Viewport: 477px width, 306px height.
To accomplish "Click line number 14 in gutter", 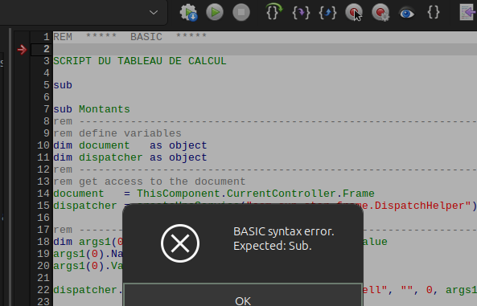I will coord(43,194).
